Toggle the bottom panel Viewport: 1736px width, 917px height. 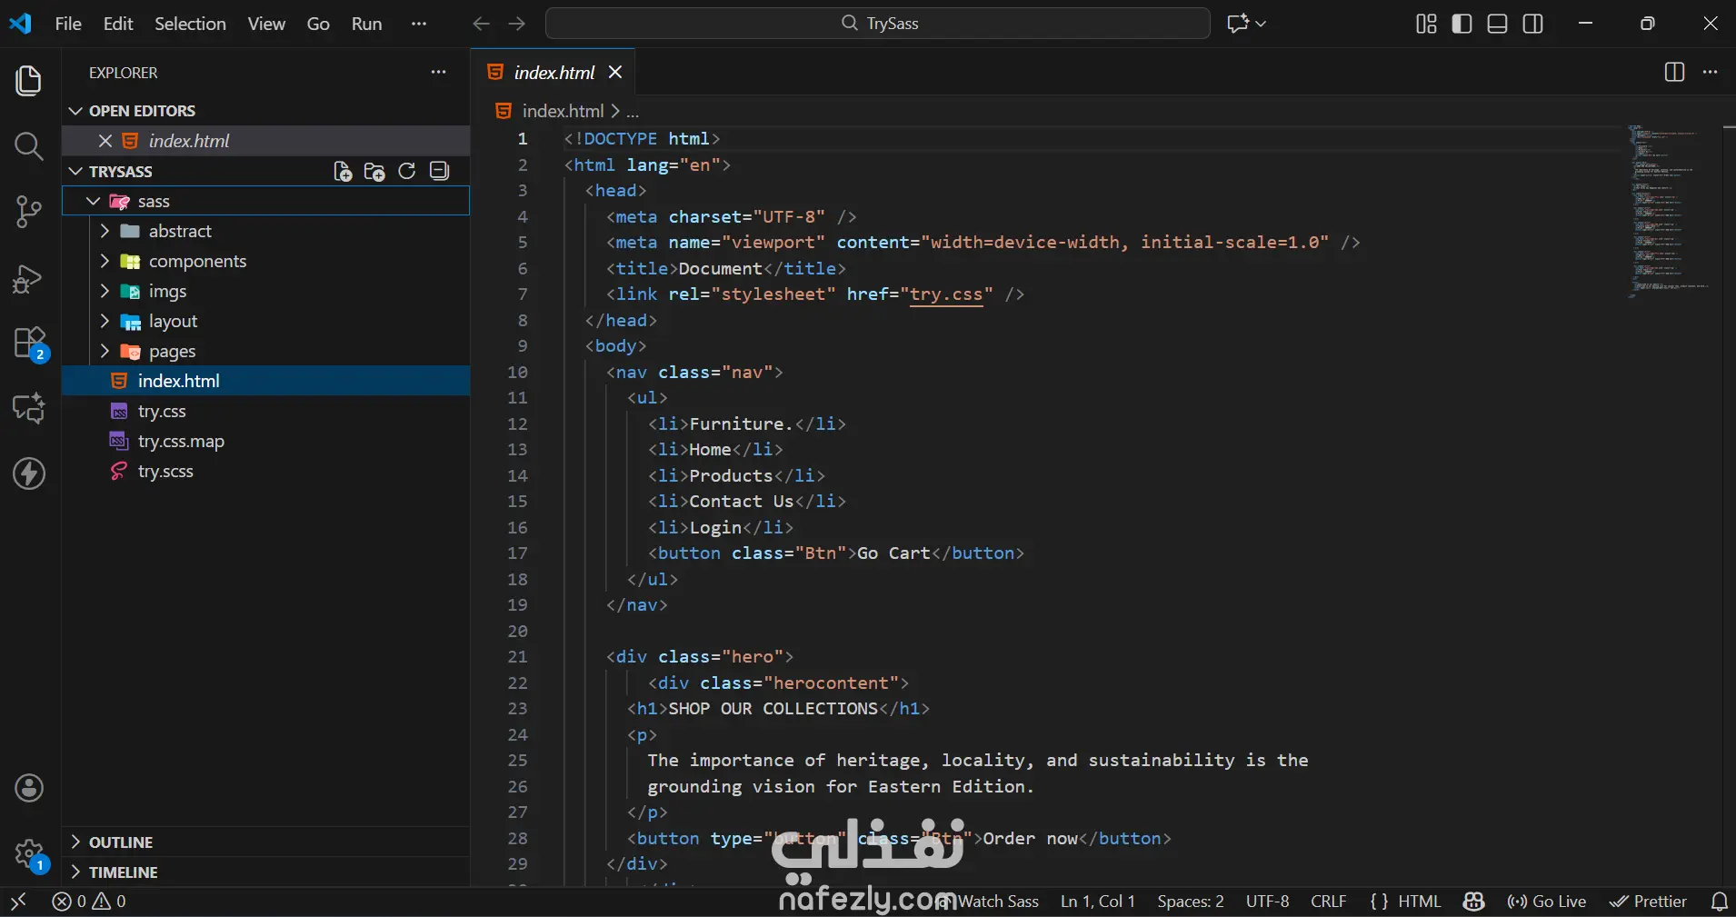tap(1498, 24)
